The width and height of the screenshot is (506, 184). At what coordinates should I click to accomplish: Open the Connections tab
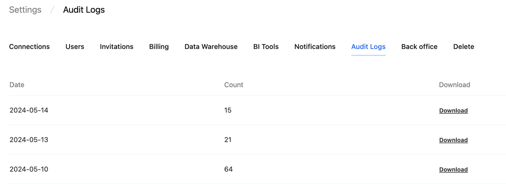(29, 47)
